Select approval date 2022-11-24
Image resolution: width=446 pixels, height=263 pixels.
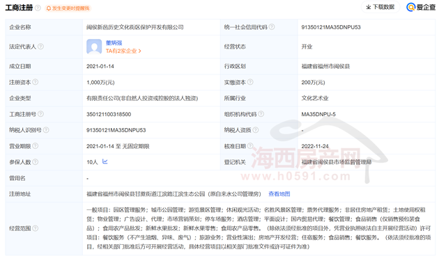[x=315, y=146]
